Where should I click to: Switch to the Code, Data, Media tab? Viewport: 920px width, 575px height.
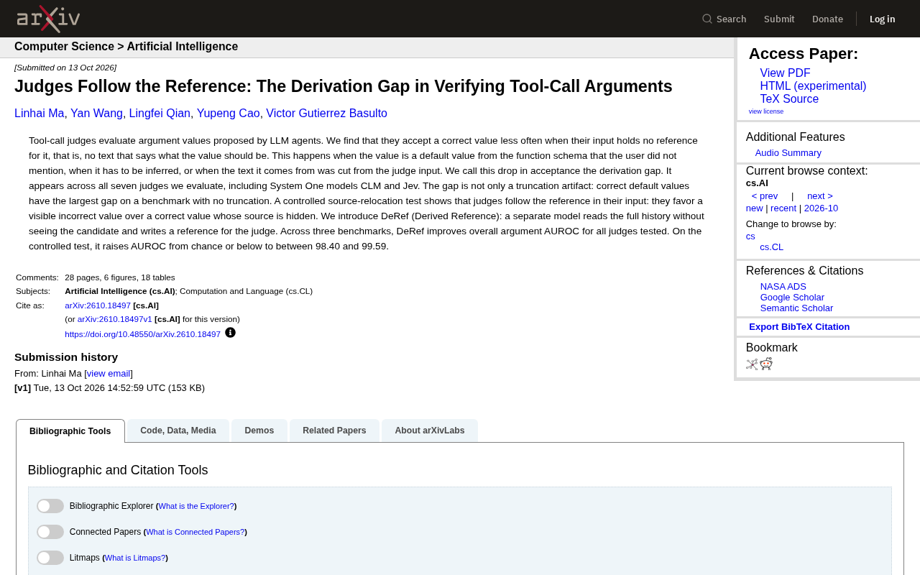click(178, 431)
